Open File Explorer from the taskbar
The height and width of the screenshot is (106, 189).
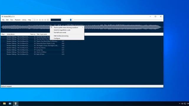click(4, 104)
